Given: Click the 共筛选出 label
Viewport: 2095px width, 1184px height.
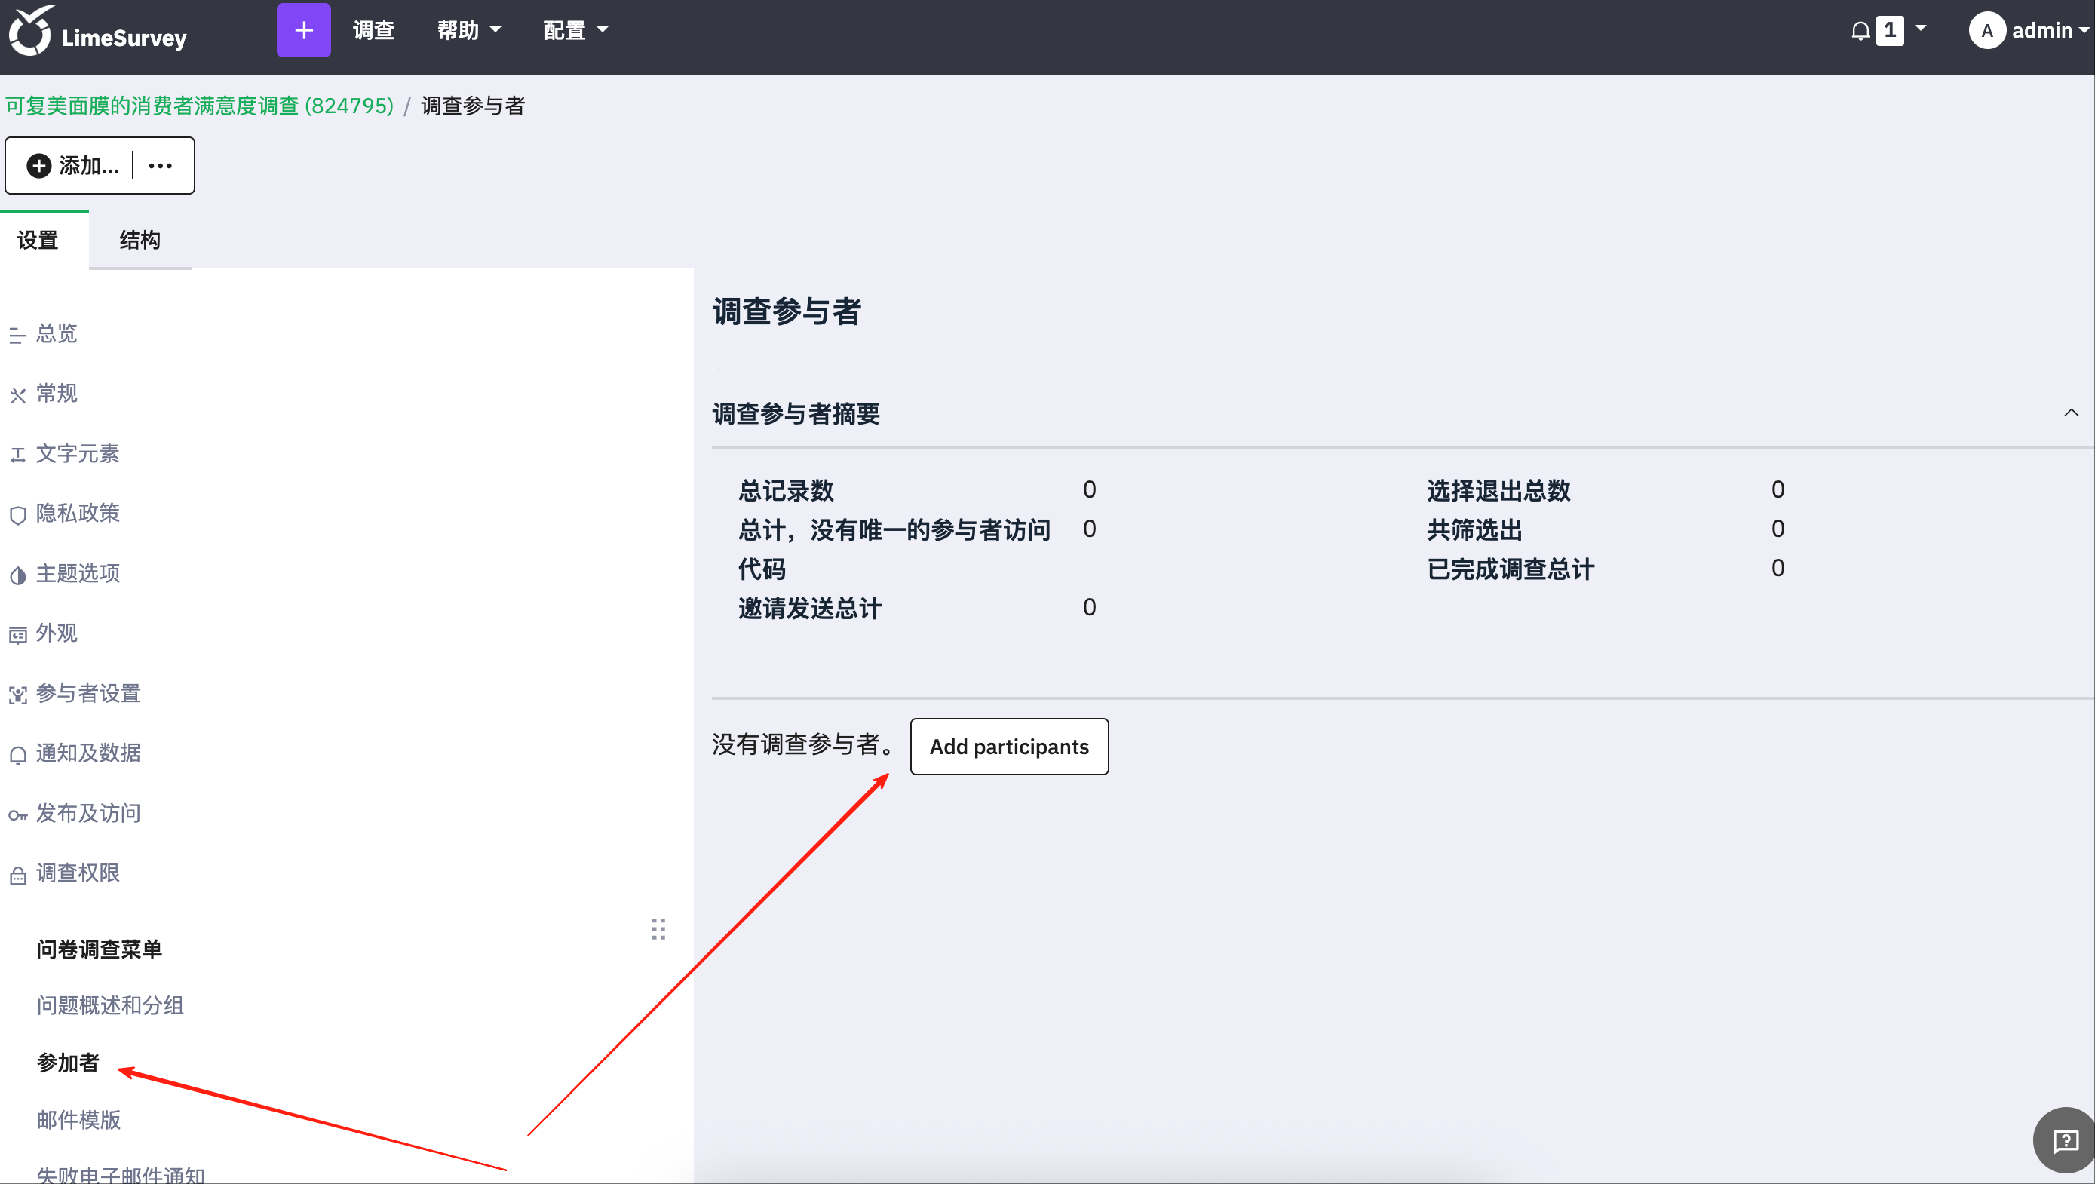Looking at the screenshot, I should (1474, 530).
